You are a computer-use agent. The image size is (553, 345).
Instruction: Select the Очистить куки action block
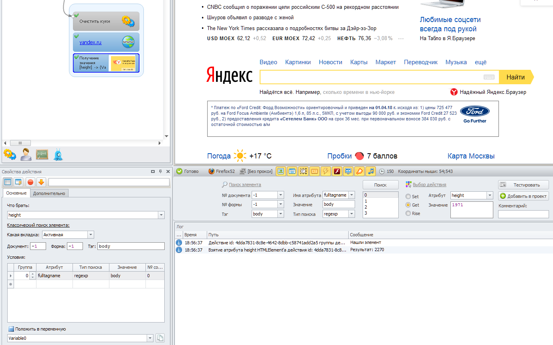click(106, 21)
